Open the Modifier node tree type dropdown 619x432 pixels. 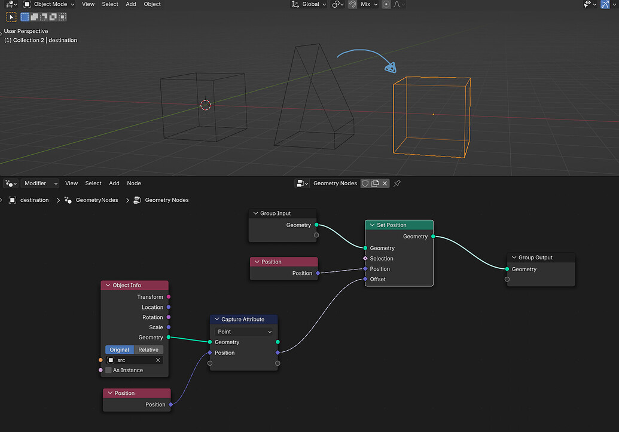[40, 183]
